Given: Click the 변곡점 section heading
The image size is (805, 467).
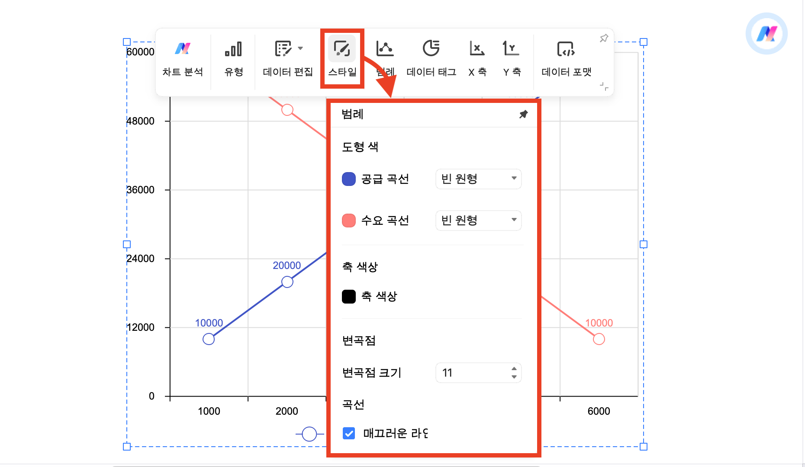Looking at the screenshot, I should [x=359, y=341].
